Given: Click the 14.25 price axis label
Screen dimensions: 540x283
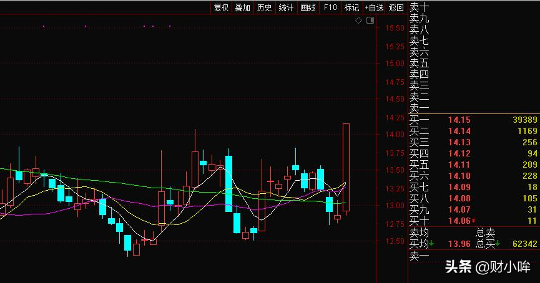Looking at the screenshot, I should [x=395, y=118].
